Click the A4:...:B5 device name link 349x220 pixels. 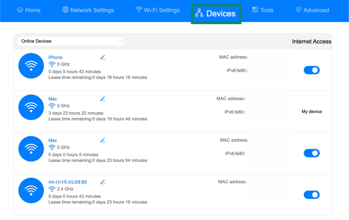(68, 182)
